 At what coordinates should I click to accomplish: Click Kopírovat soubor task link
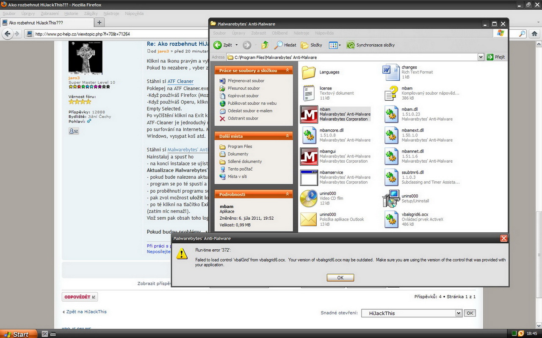pyautogui.click(x=243, y=96)
